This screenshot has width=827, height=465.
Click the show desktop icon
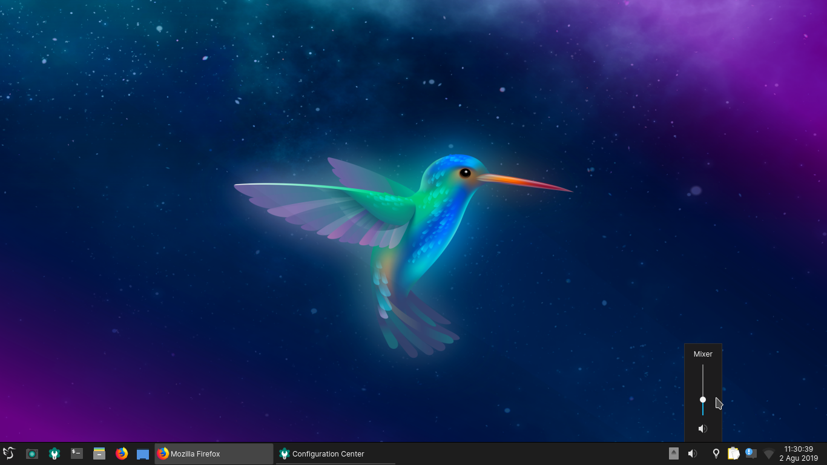point(143,454)
